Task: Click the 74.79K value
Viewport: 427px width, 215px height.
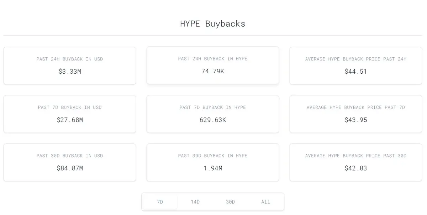Action: coord(213,71)
